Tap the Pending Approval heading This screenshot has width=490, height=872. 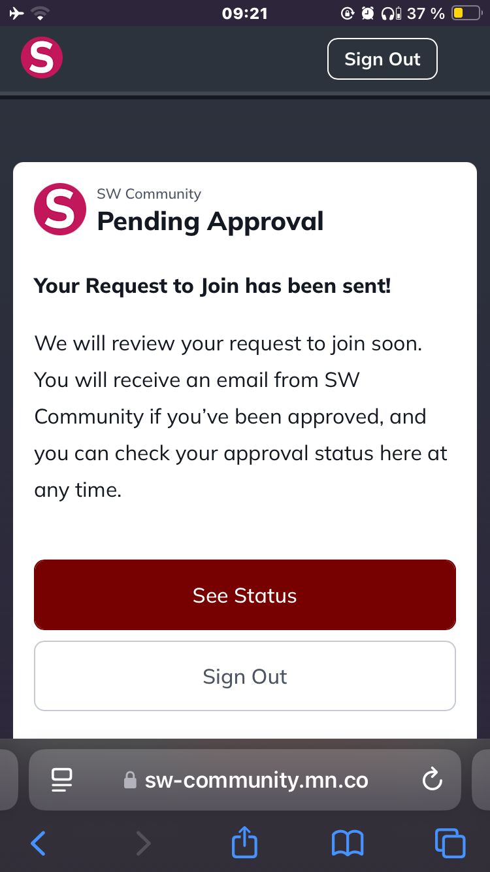pos(210,222)
